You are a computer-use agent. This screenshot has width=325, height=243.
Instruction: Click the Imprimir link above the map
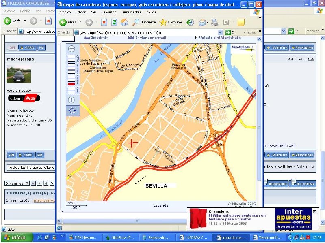pos(99,38)
